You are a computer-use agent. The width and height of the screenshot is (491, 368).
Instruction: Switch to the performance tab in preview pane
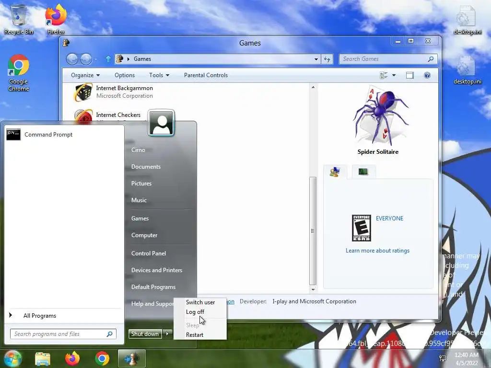click(x=363, y=172)
